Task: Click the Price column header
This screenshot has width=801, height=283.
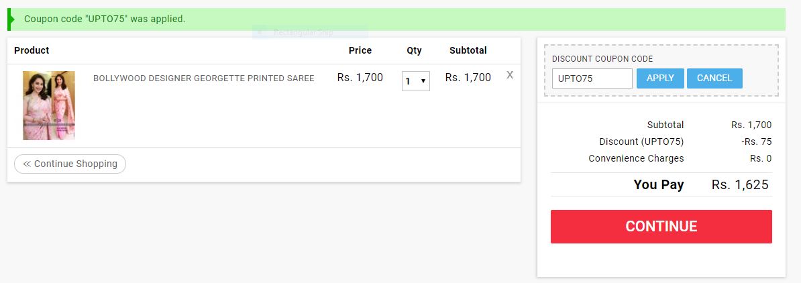Action: coord(360,50)
